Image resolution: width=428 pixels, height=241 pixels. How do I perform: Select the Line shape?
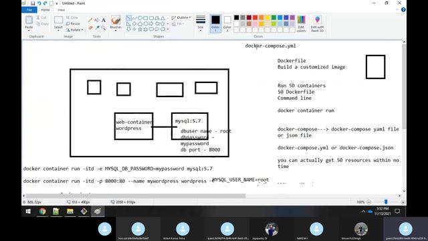point(128,18)
